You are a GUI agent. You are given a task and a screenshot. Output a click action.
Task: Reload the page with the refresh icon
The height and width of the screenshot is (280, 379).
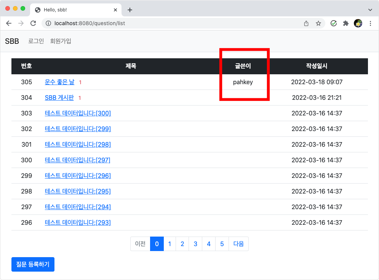point(33,23)
